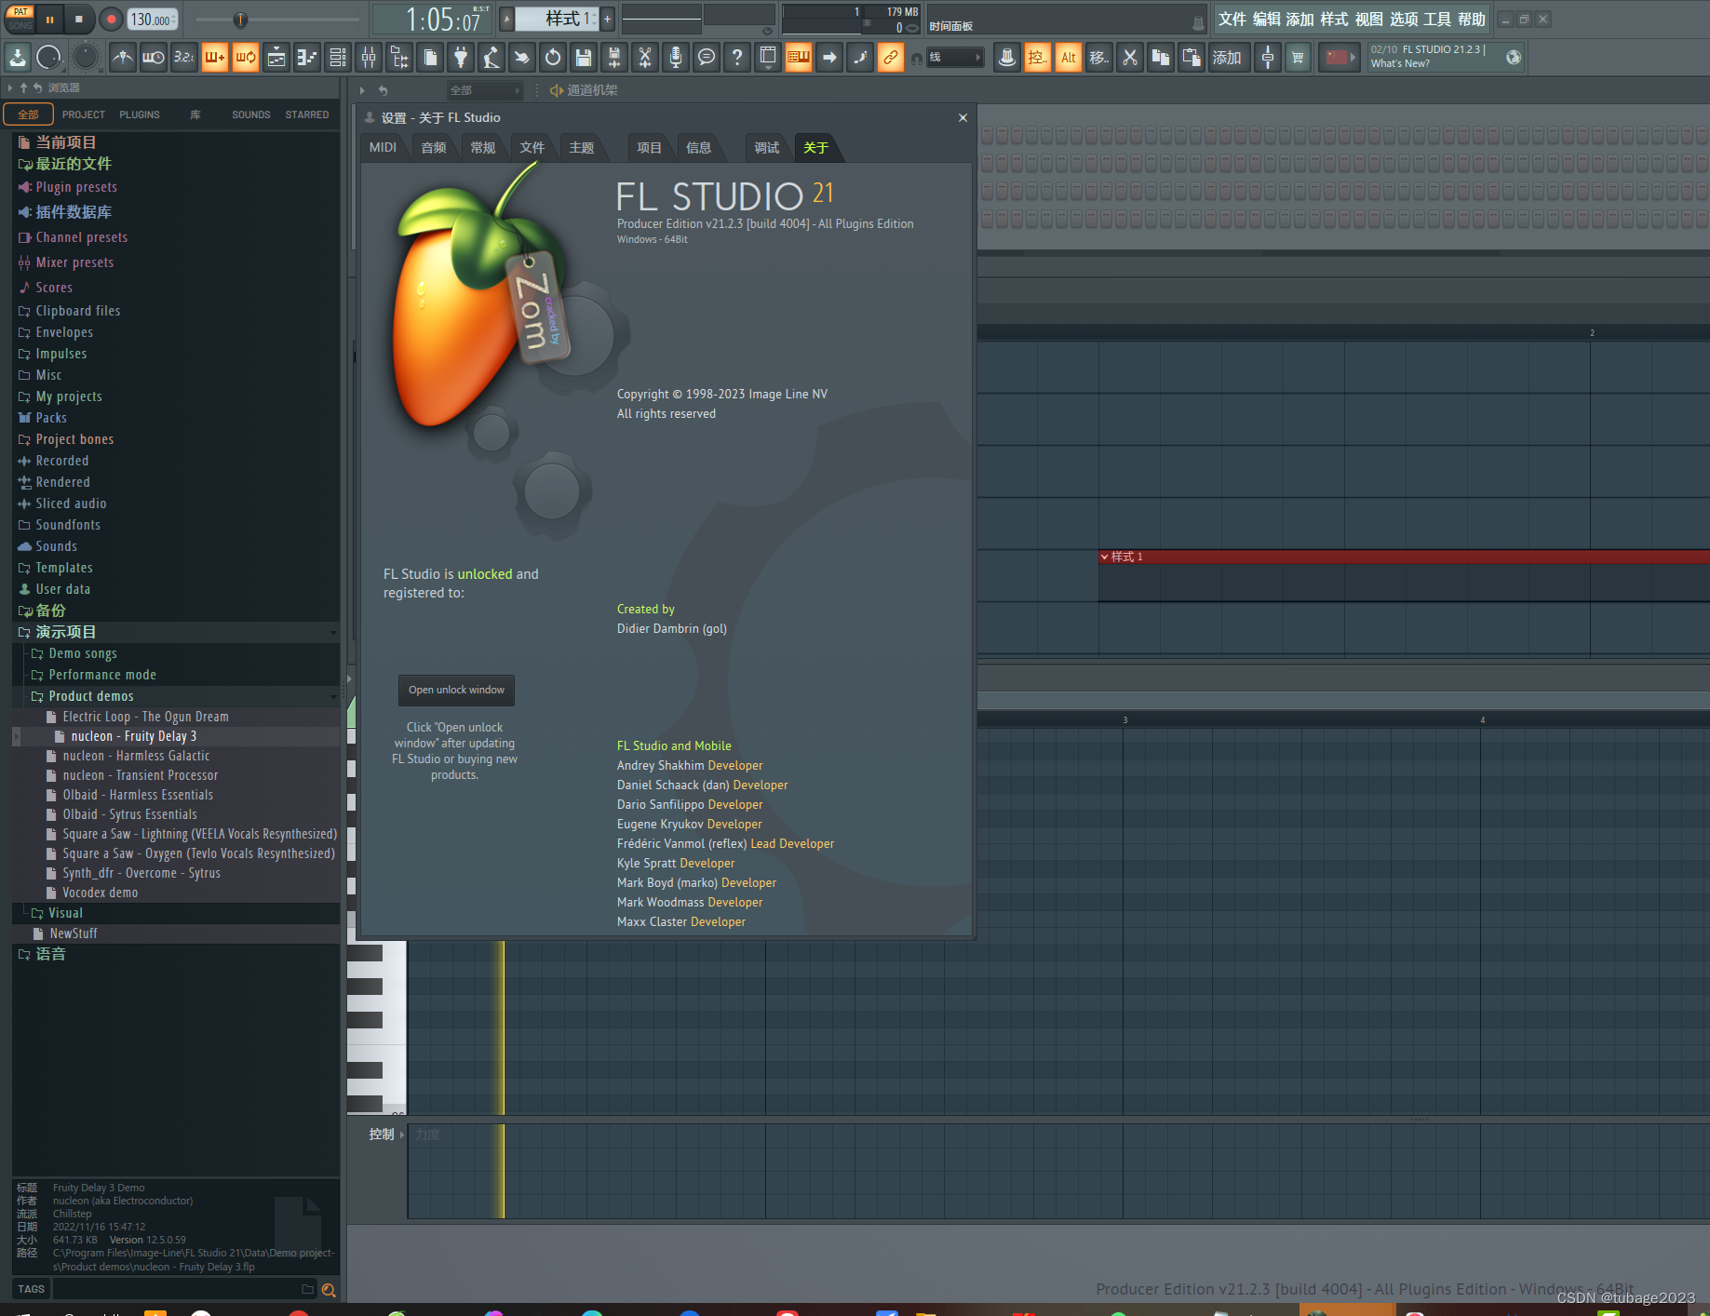Click the plus button beside the pattern selector
This screenshot has height=1316, width=1710.
tap(607, 19)
